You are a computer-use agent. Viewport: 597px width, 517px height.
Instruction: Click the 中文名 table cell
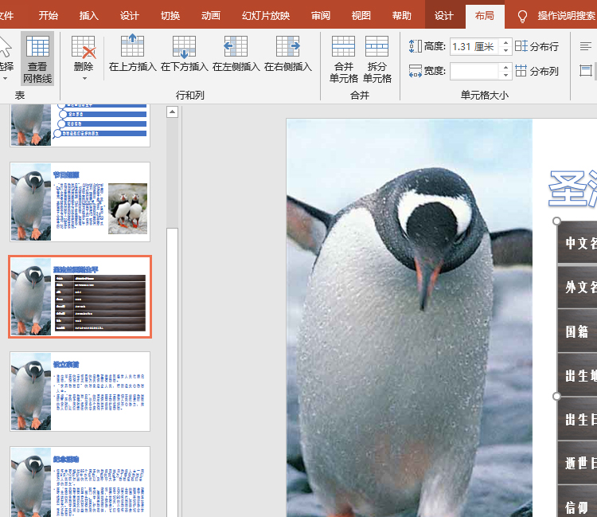pos(578,243)
